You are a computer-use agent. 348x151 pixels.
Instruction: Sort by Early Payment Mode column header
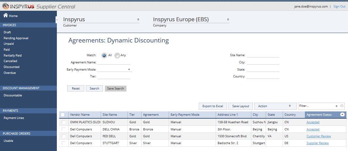pos(192,115)
